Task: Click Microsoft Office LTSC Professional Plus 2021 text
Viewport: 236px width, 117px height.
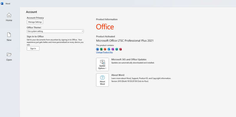Action: coord(125,40)
